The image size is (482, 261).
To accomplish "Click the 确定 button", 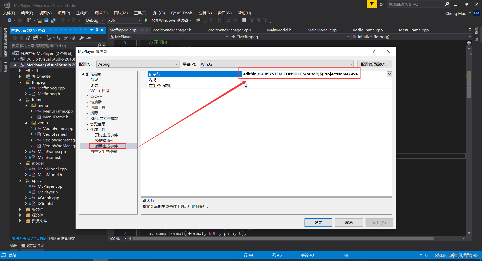I will pyautogui.click(x=318, y=222).
